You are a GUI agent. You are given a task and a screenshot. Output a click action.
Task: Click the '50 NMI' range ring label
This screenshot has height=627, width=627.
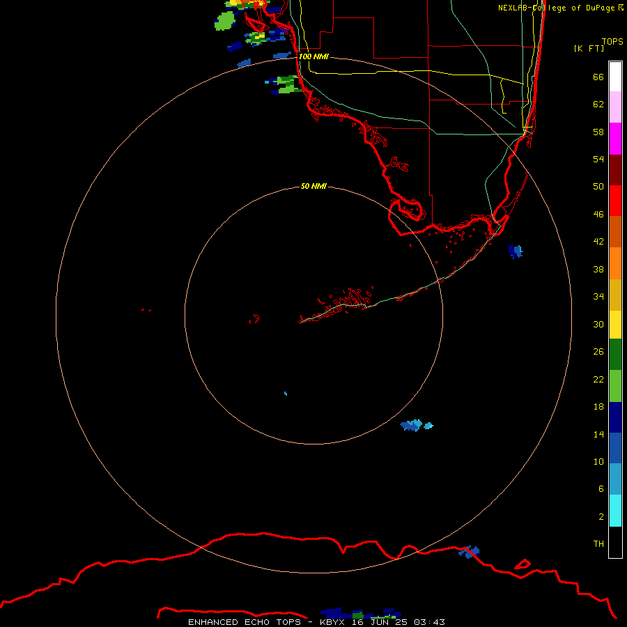[313, 186]
